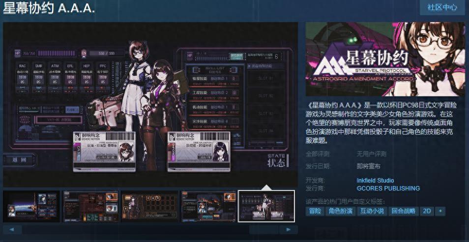
Task: Click the 2D tag
Action: coord(427,211)
